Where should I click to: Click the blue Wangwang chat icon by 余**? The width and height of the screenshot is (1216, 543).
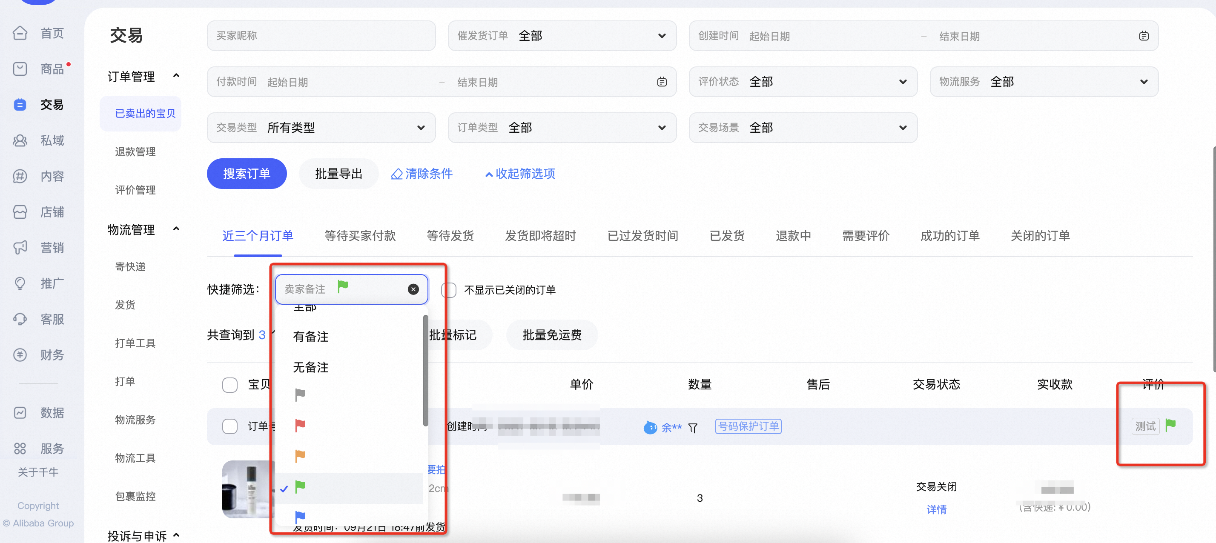[x=650, y=427]
